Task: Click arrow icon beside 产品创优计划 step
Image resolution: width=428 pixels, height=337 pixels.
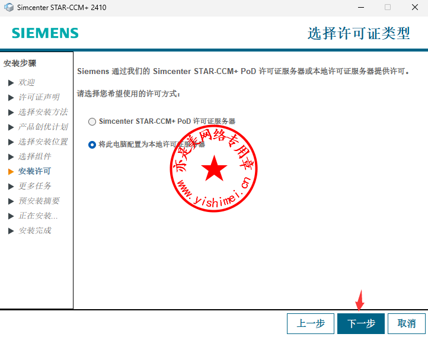Action: [x=11, y=127]
